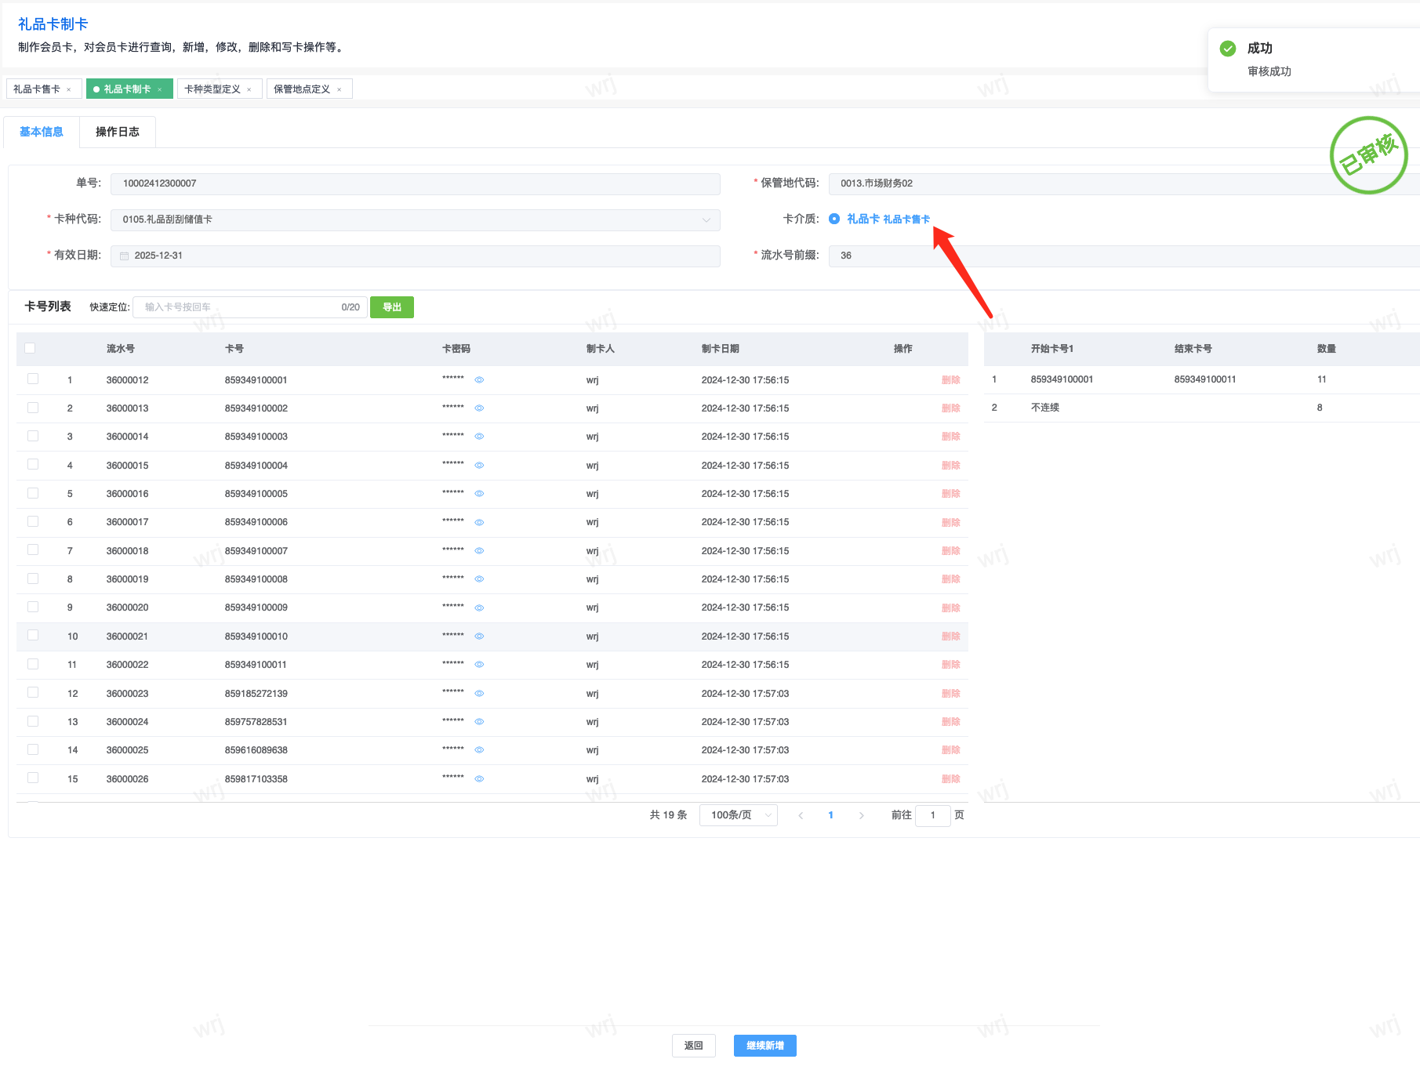This screenshot has width=1420, height=1070.
Task: Open the 卡种类型定义 page tab
Action: pos(212,89)
